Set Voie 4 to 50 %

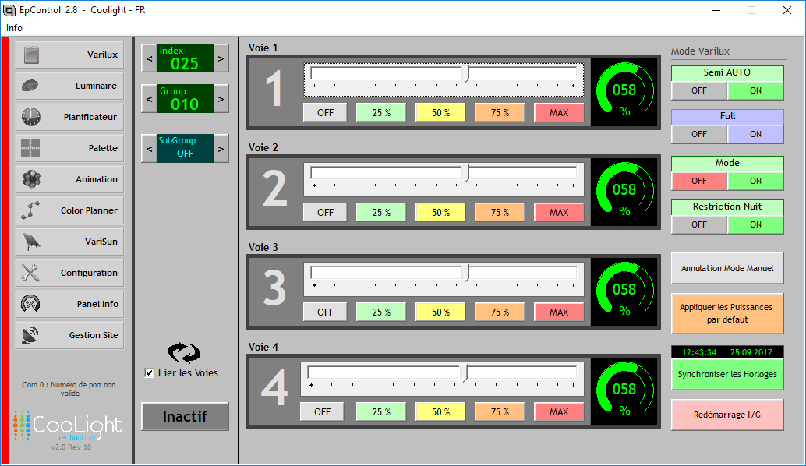pos(440,412)
